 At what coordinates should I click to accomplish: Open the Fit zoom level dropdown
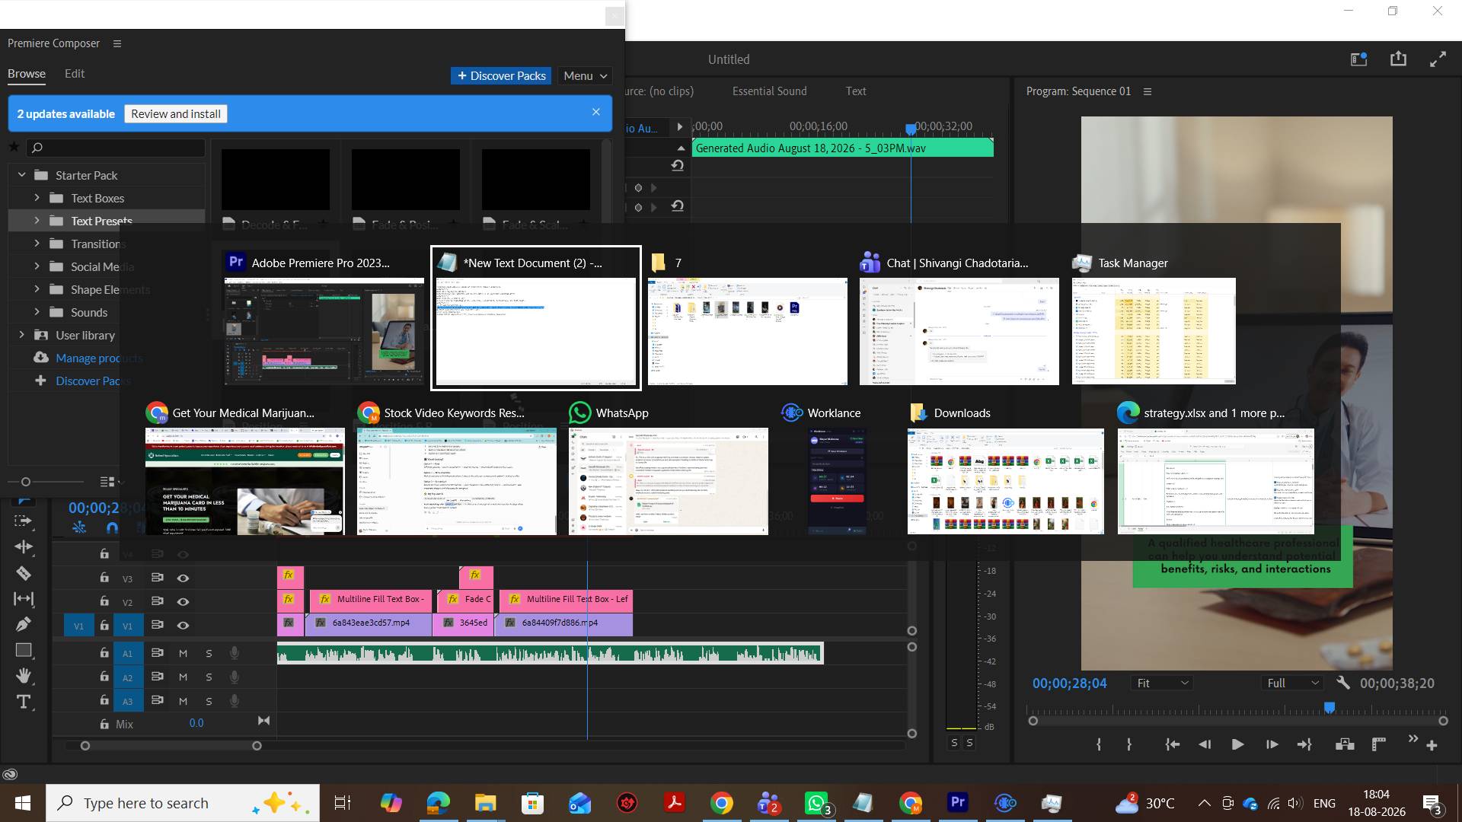click(x=1161, y=683)
